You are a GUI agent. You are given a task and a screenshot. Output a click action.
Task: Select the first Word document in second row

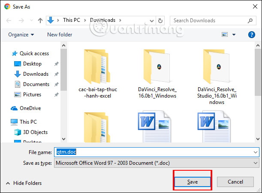(154, 126)
